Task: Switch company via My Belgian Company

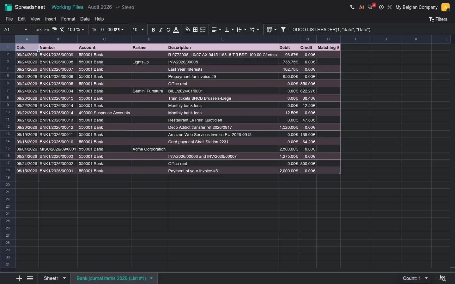Action: [x=416, y=7]
